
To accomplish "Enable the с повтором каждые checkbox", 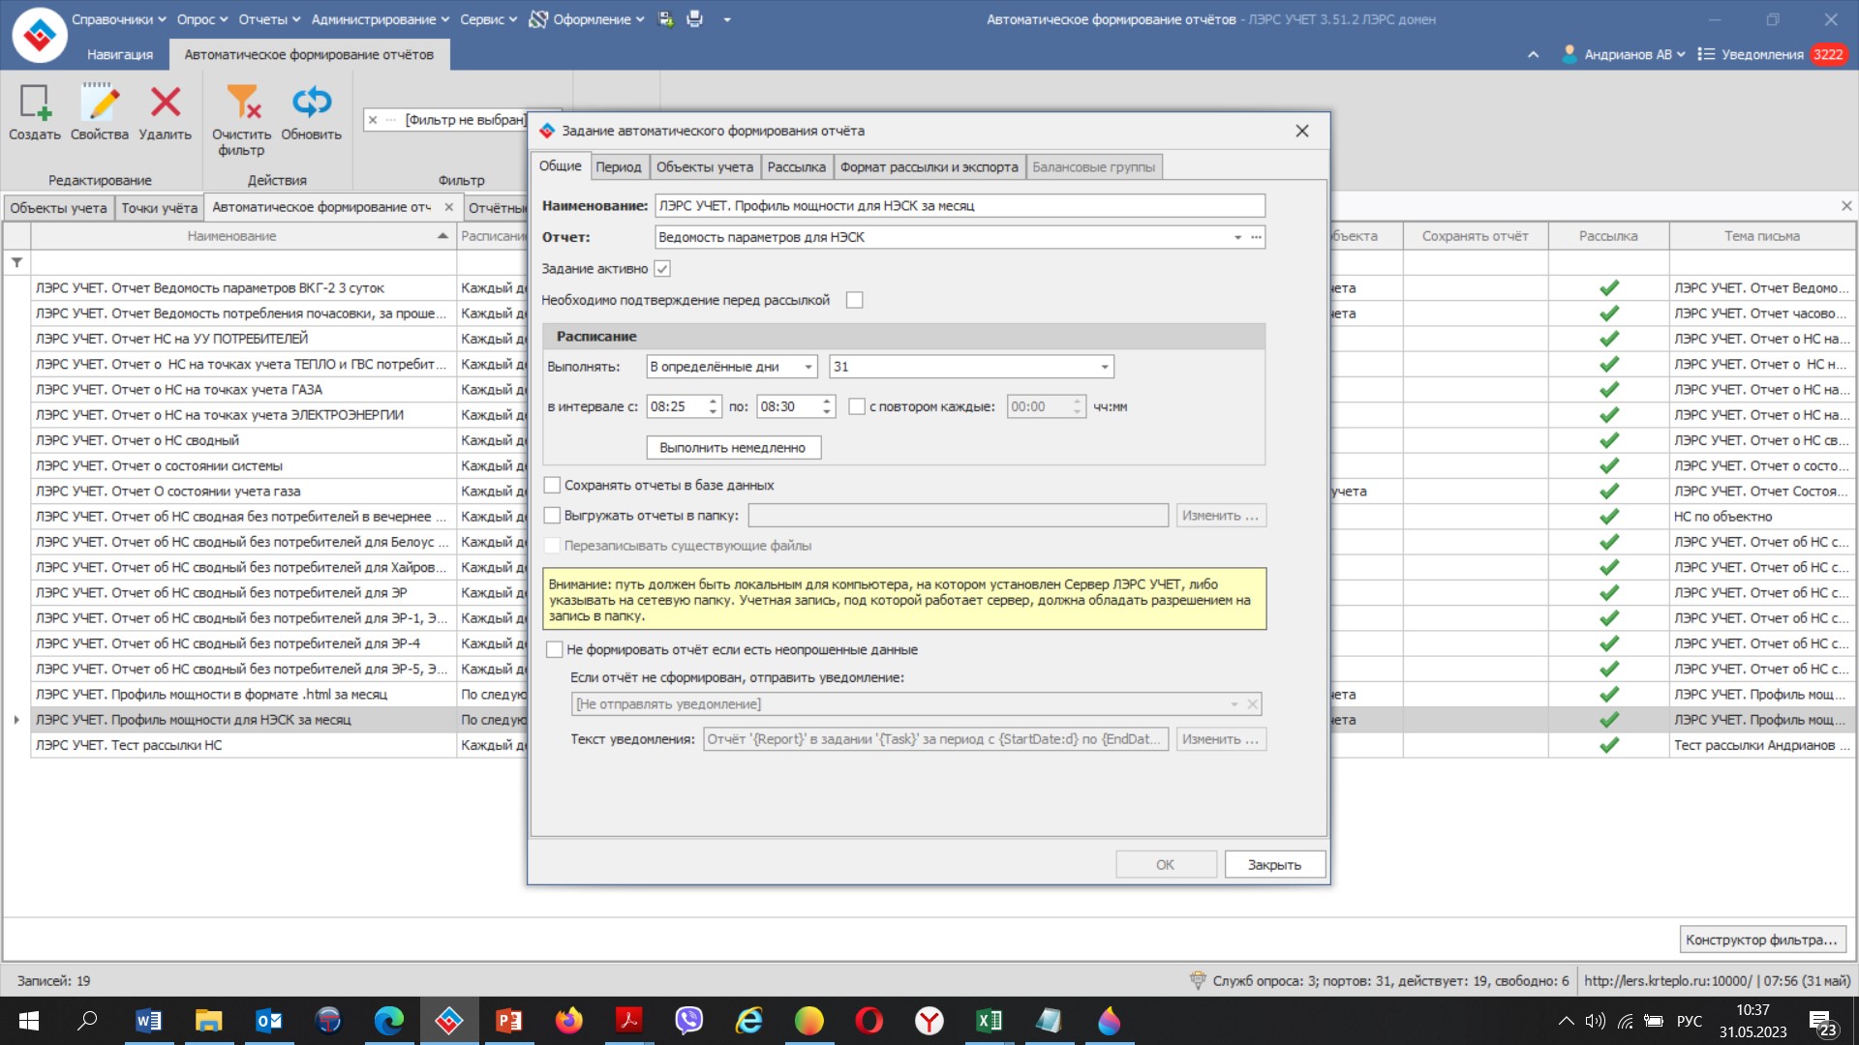I will pos(857,406).
